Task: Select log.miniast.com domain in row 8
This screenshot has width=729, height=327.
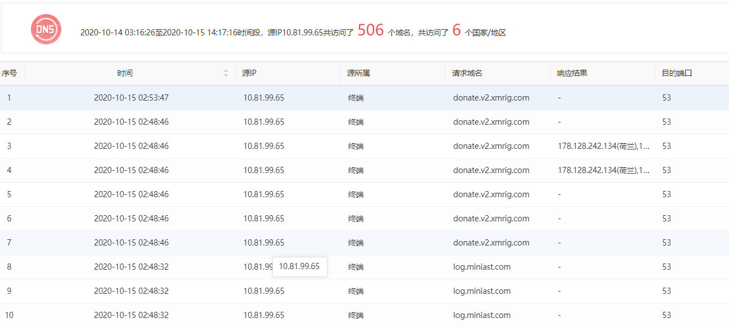Action: [482, 267]
